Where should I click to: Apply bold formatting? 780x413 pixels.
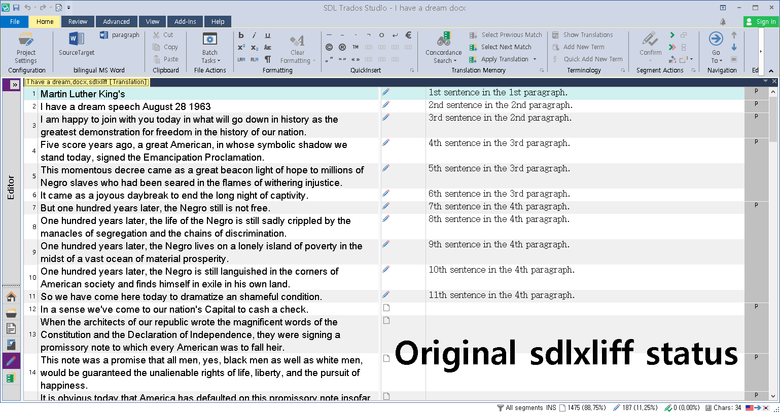241,35
